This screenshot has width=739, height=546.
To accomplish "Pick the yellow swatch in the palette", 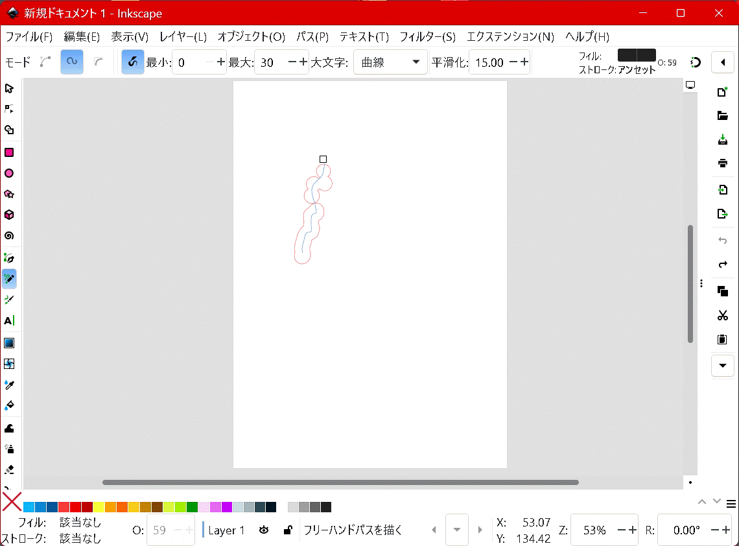I will 99,507.
